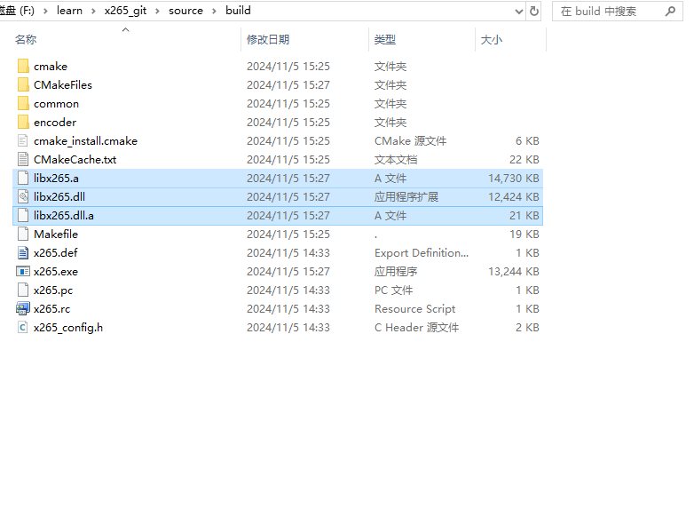Click build in the address bar
Image resolution: width=694 pixels, height=525 pixels.
point(238,10)
